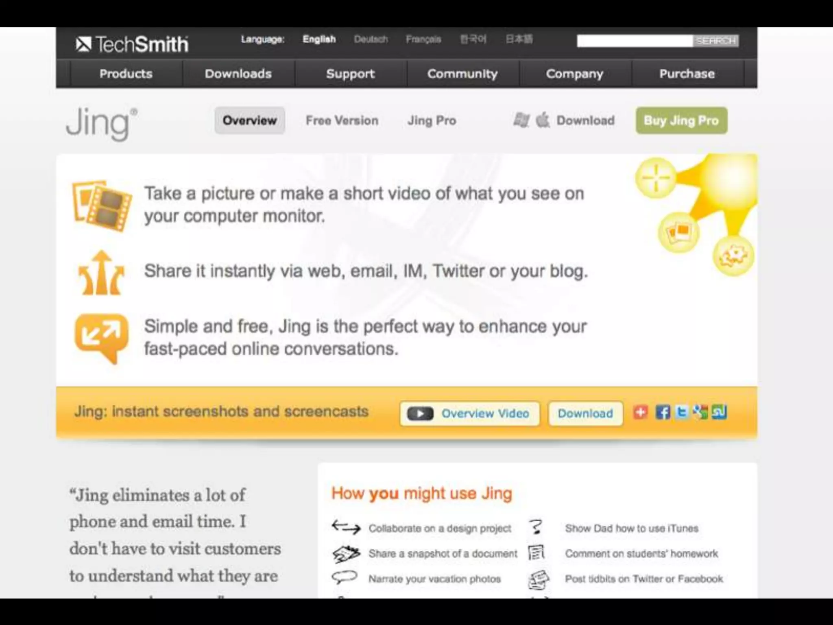Select Deutsch language link
Image resolution: width=833 pixels, height=625 pixels.
click(x=371, y=39)
